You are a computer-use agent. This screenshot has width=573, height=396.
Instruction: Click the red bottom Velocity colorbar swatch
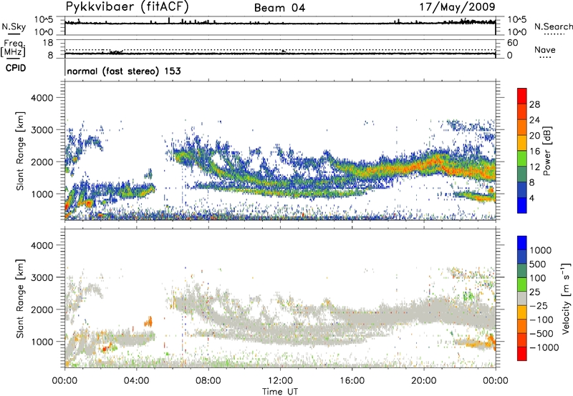click(522, 354)
